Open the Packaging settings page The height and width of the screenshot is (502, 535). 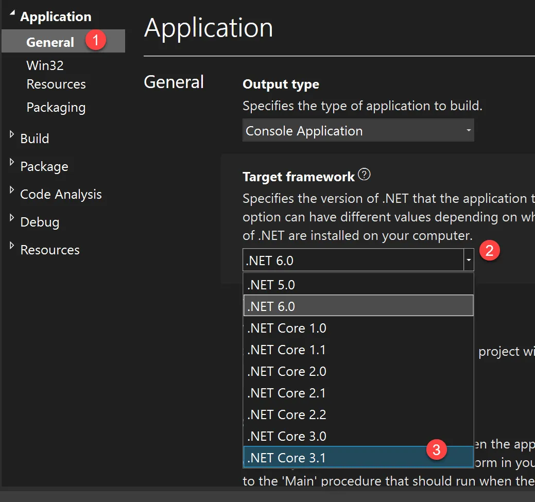(x=56, y=108)
